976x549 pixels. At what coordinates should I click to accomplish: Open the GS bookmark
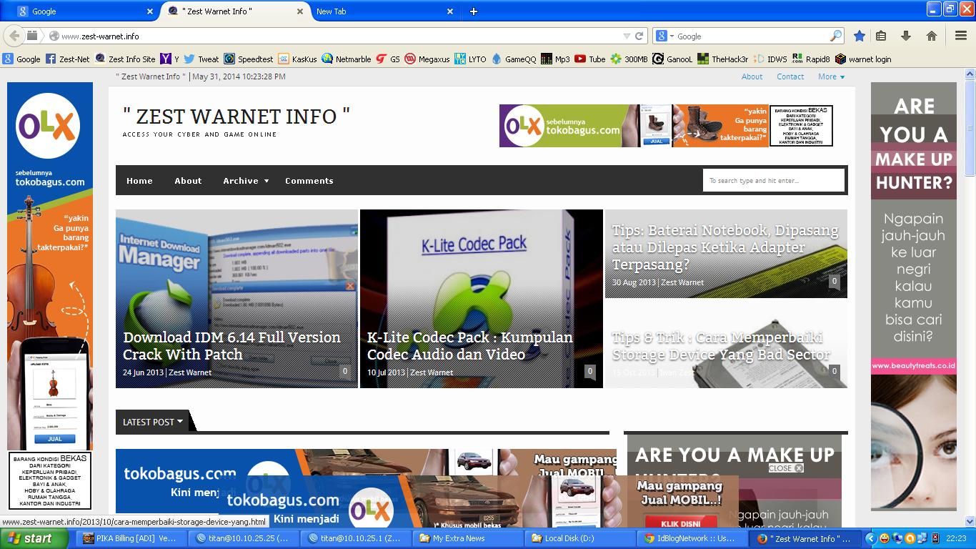click(388, 59)
